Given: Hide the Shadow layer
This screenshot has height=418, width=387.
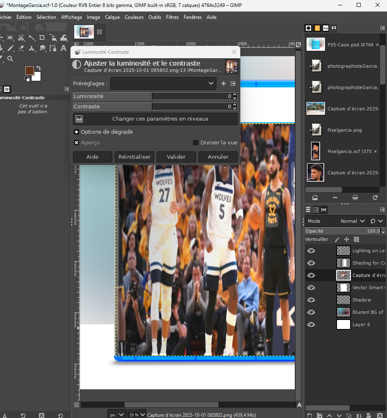Looking at the screenshot, I should point(311,300).
